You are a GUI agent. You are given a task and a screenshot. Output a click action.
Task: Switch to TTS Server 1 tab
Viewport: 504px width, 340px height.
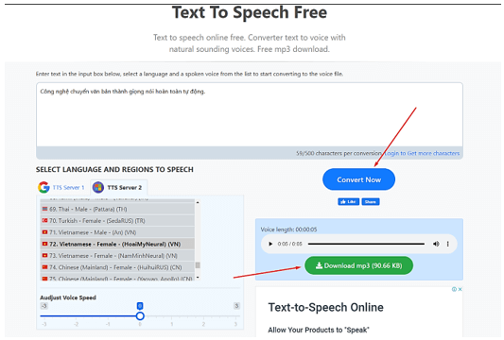[61, 188]
